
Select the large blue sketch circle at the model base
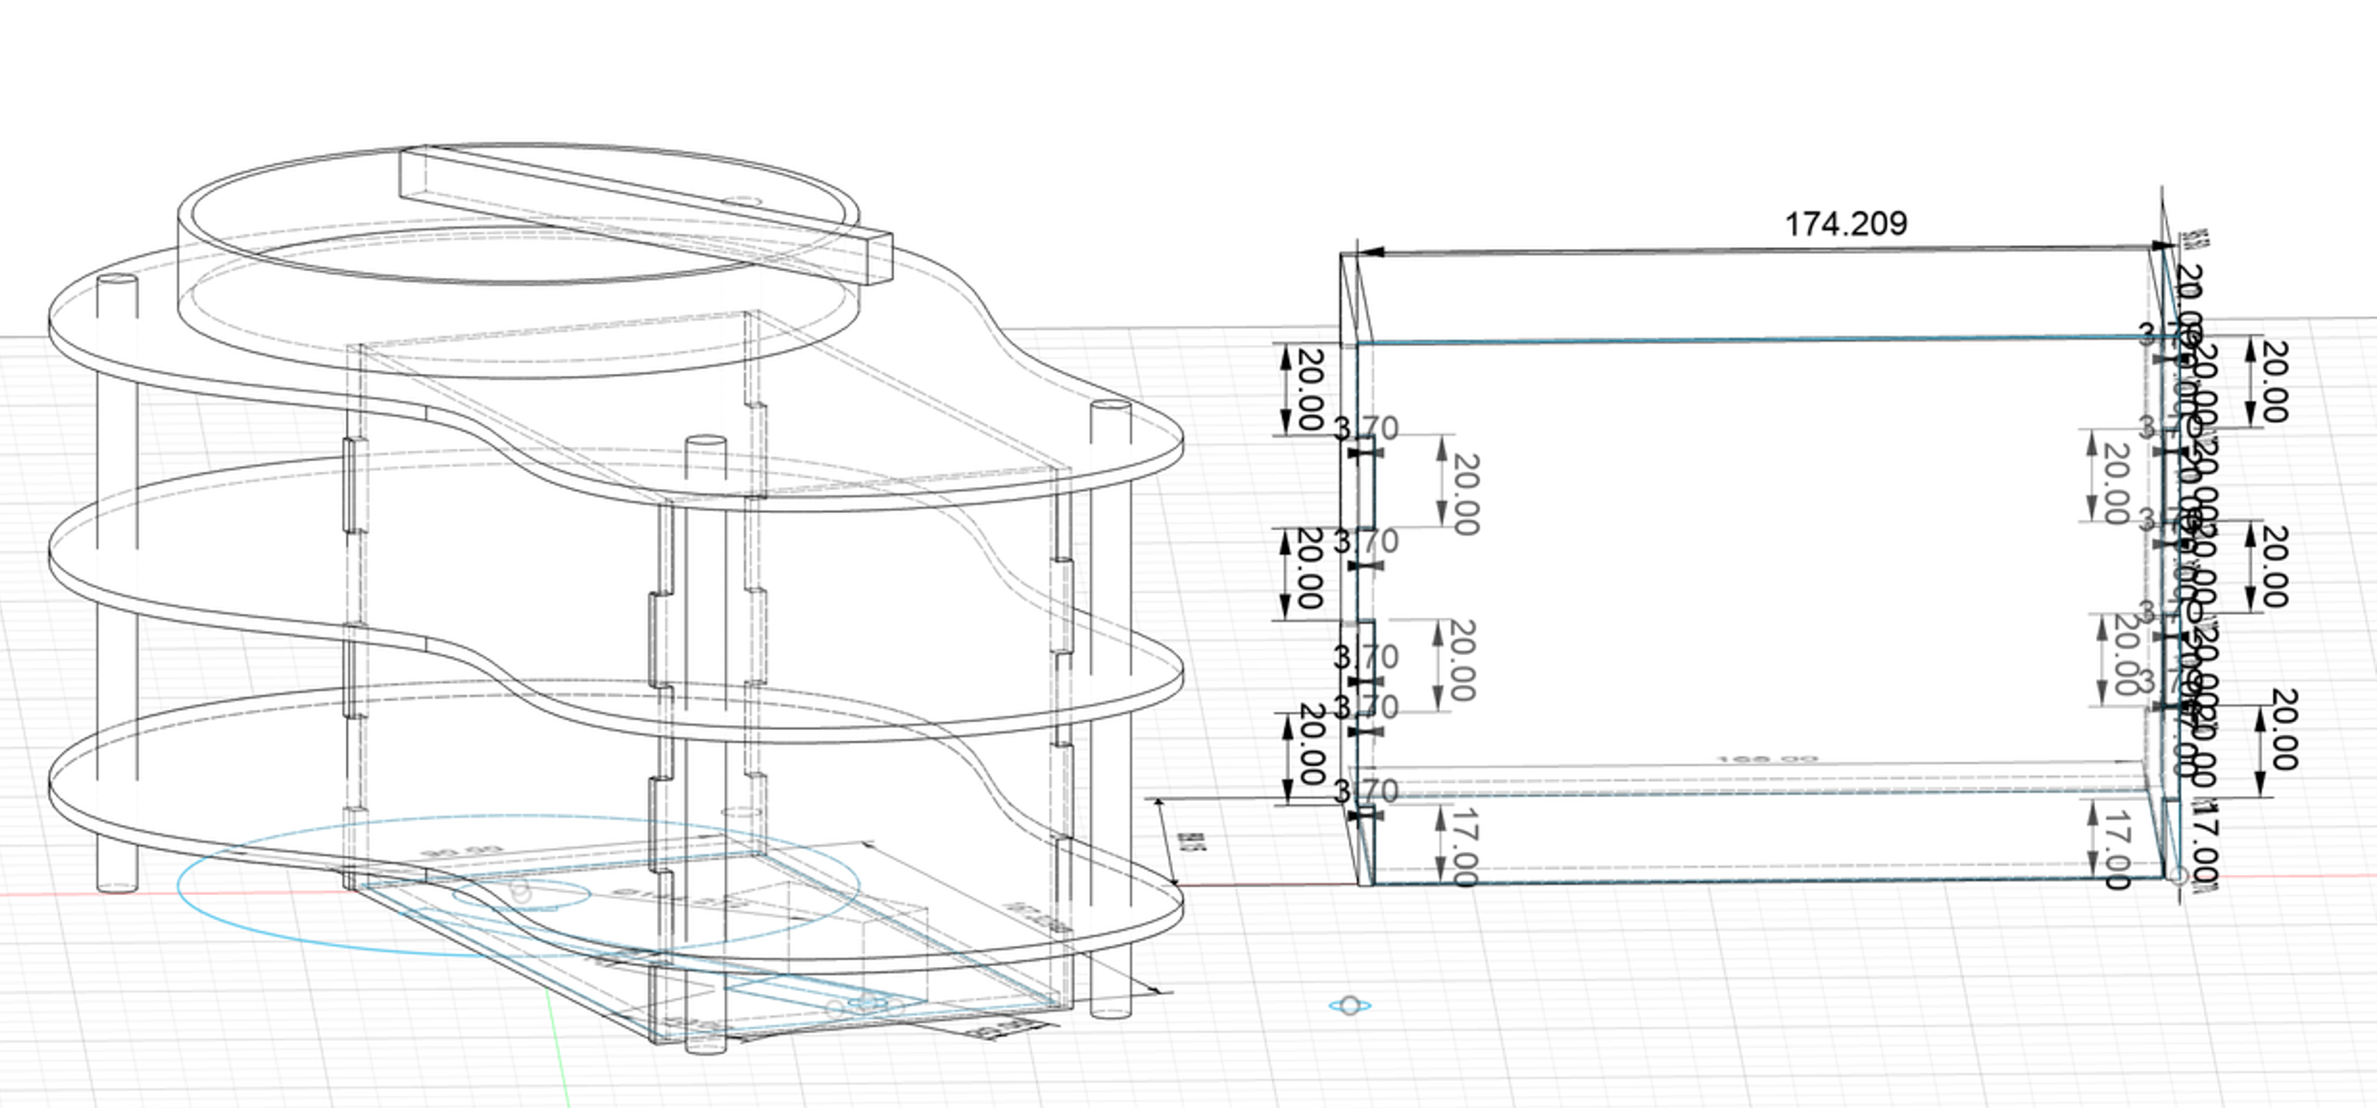coord(518,886)
